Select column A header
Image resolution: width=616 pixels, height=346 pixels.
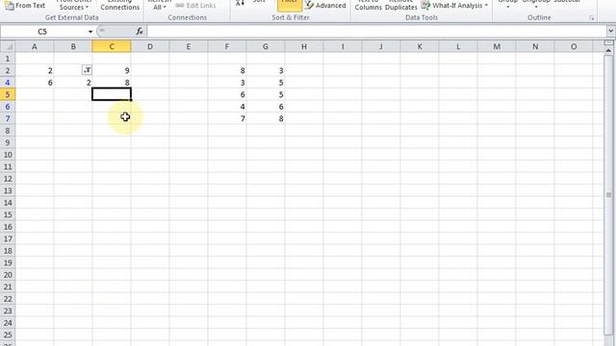point(35,47)
